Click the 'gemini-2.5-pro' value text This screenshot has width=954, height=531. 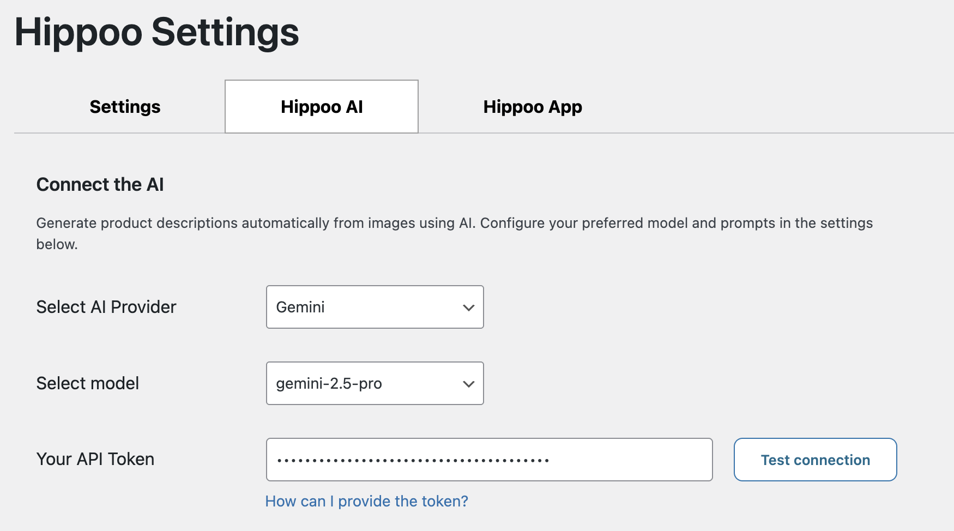[329, 384]
